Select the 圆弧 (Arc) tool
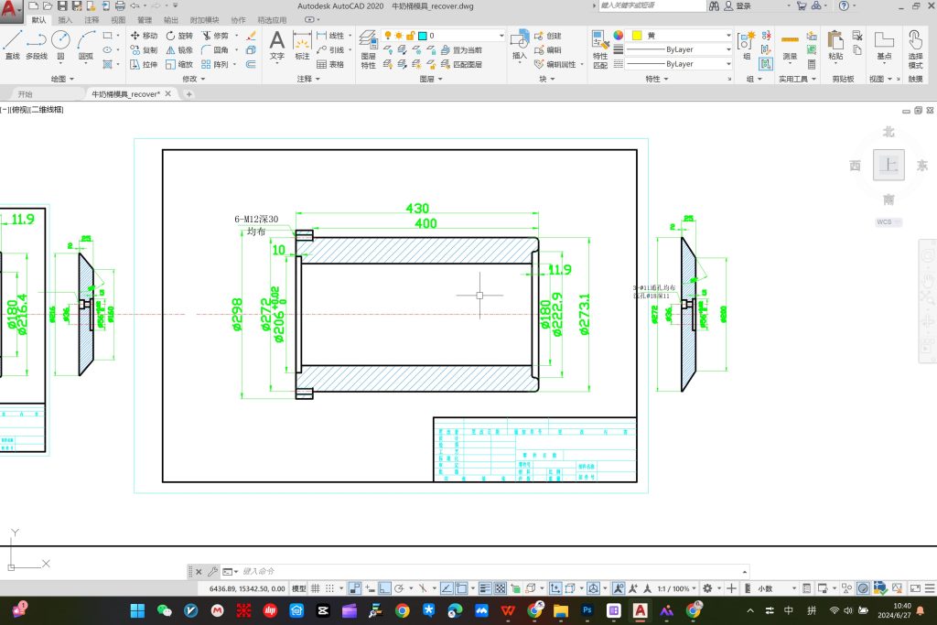937x625 pixels. pos(86,46)
